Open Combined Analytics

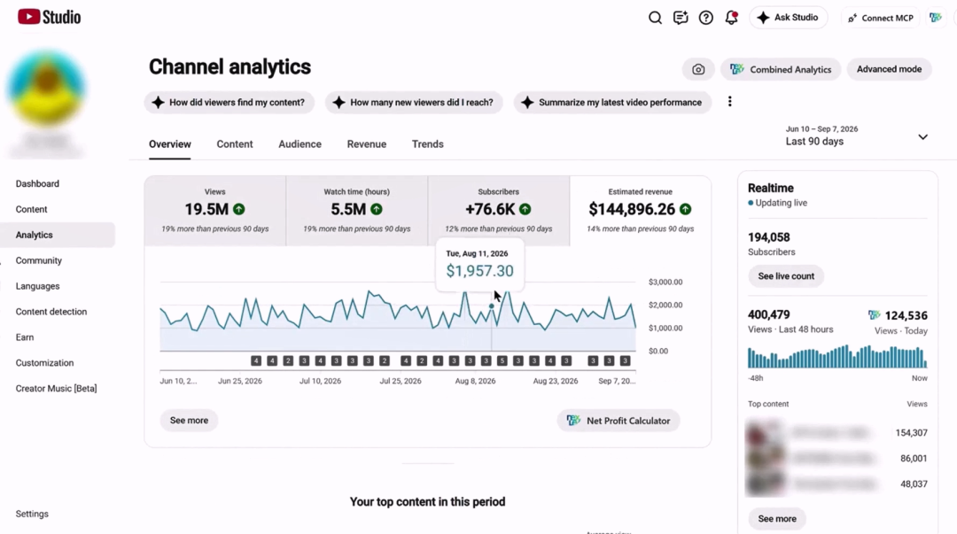781,70
